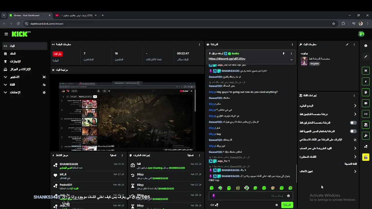Click the stream preview thumbnail
Screen dimensions: 372x209
127,116
